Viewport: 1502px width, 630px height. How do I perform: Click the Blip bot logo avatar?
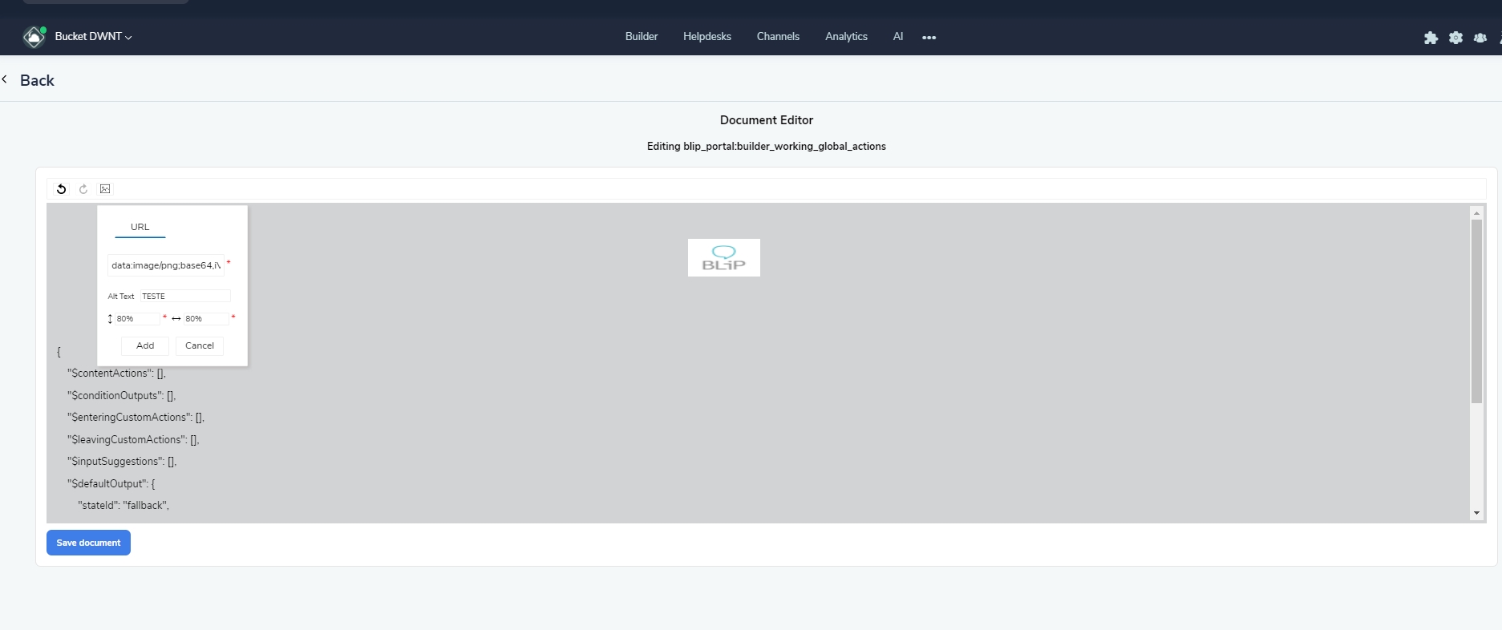click(x=34, y=36)
